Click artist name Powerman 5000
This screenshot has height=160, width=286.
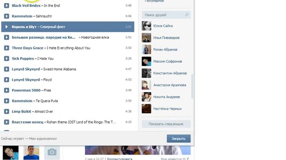pos(26,90)
